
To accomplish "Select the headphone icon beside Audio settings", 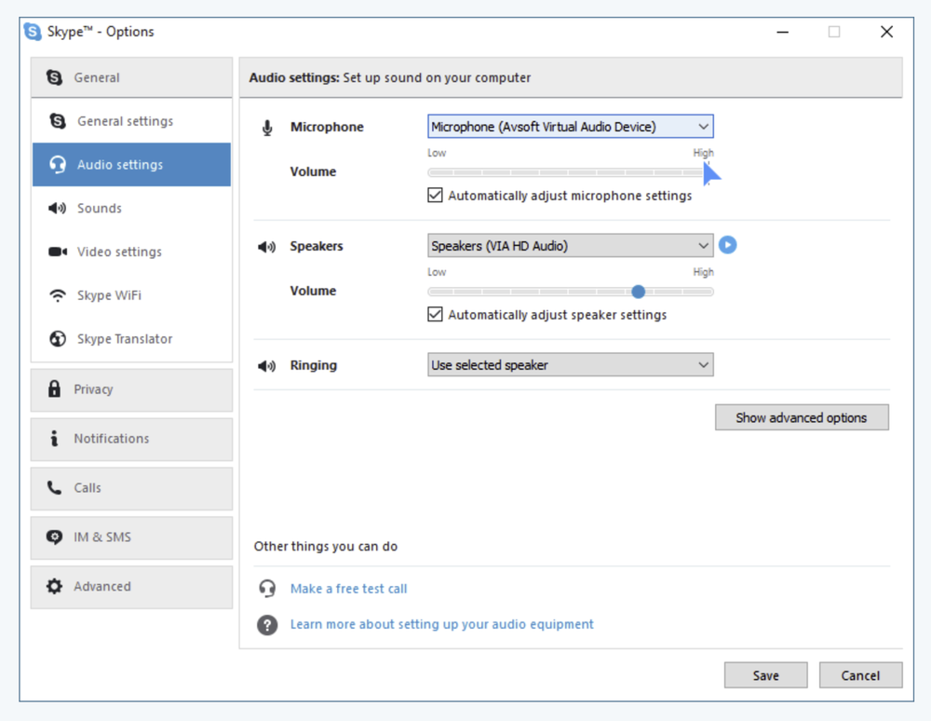I will tap(58, 164).
